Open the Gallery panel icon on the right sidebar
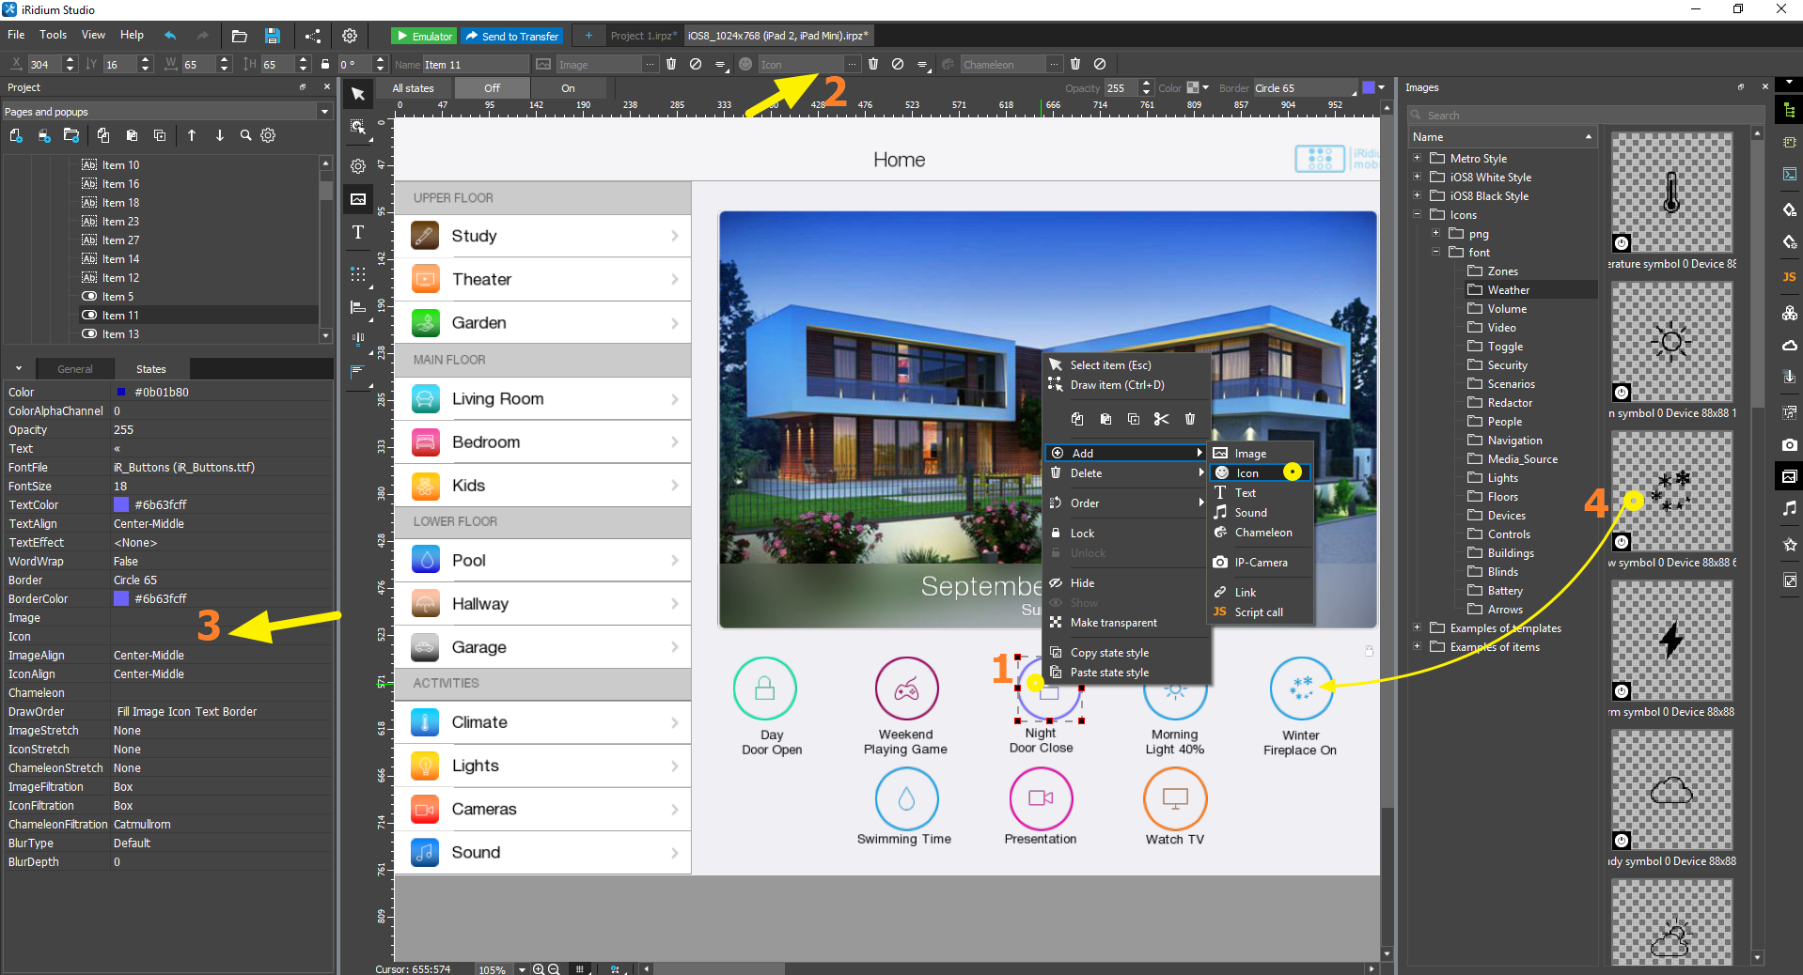The width and height of the screenshot is (1803, 975). coord(1790,476)
